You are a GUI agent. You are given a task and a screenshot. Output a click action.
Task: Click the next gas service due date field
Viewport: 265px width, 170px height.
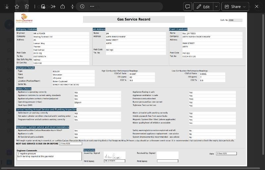(70, 144)
